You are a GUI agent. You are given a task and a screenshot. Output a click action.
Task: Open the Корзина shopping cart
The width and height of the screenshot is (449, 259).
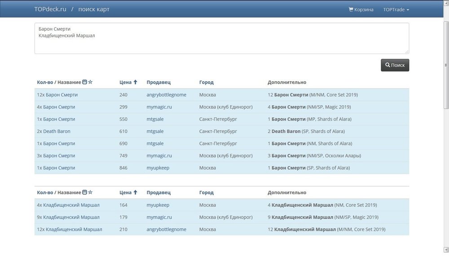(361, 9)
